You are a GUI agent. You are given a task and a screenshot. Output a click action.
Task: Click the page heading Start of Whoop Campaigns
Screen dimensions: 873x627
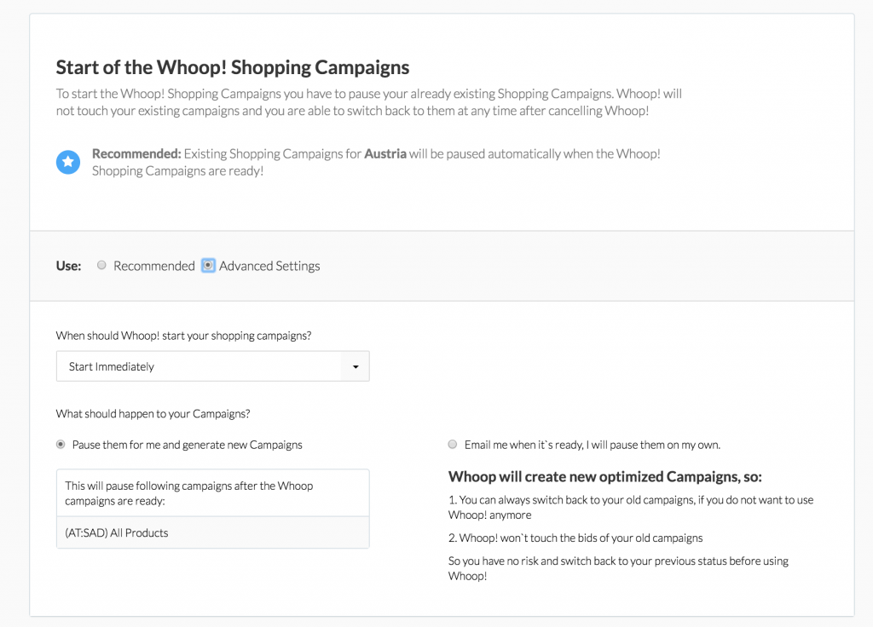click(233, 67)
